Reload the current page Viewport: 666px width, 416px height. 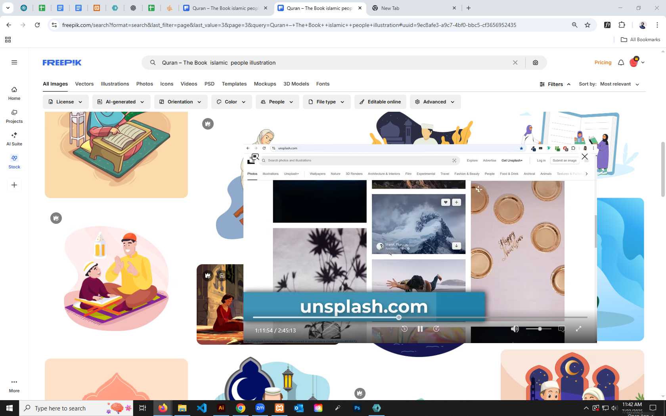pyautogui.click(x=37, y=25)
